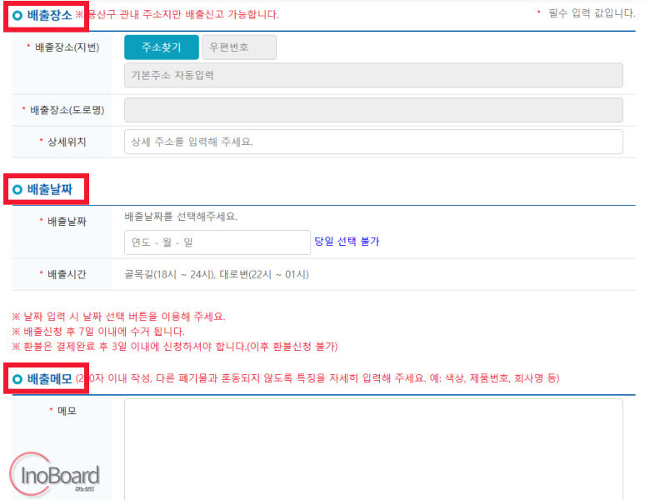650x500 pixels.
Task: Click the 배출시간 row label
Action: [x=67, y=274]
